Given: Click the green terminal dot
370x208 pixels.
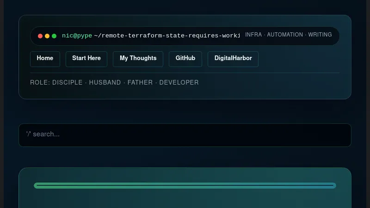Looking at the screenshot, I should tap(54, 36).
